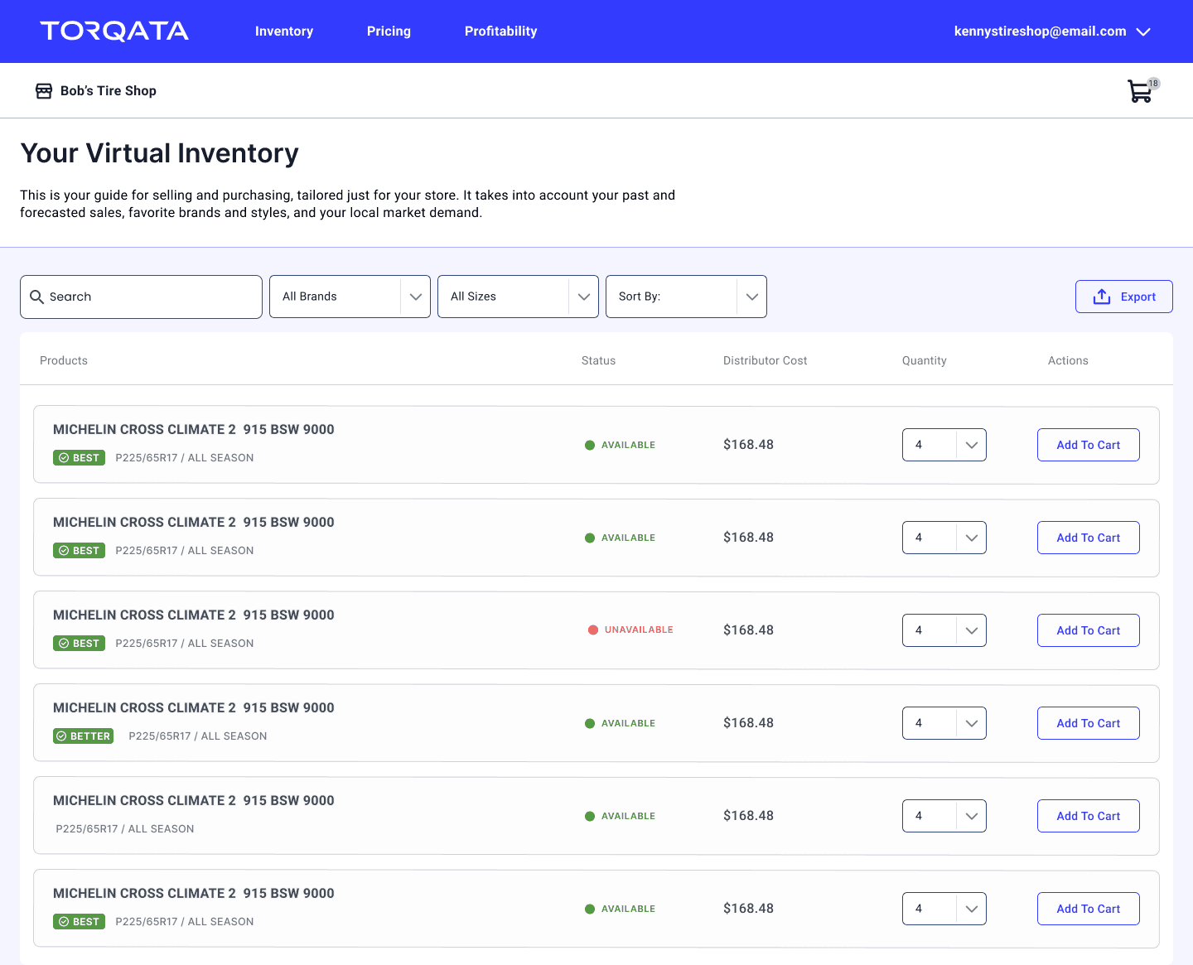Open the shopping cart icon

pyautogui.click(x=1140, y=91)
